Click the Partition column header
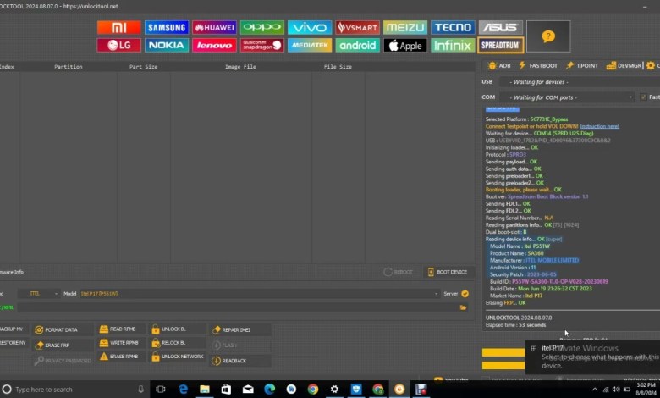 pos(69,67)
